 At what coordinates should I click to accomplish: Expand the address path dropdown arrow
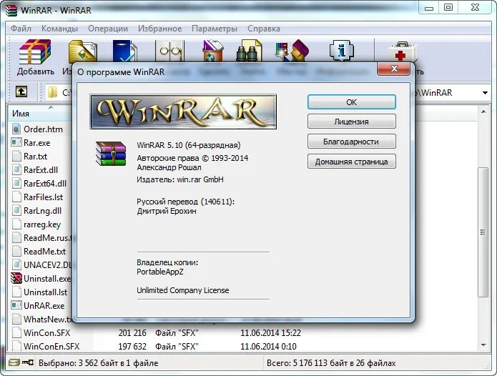pos(485,93)
